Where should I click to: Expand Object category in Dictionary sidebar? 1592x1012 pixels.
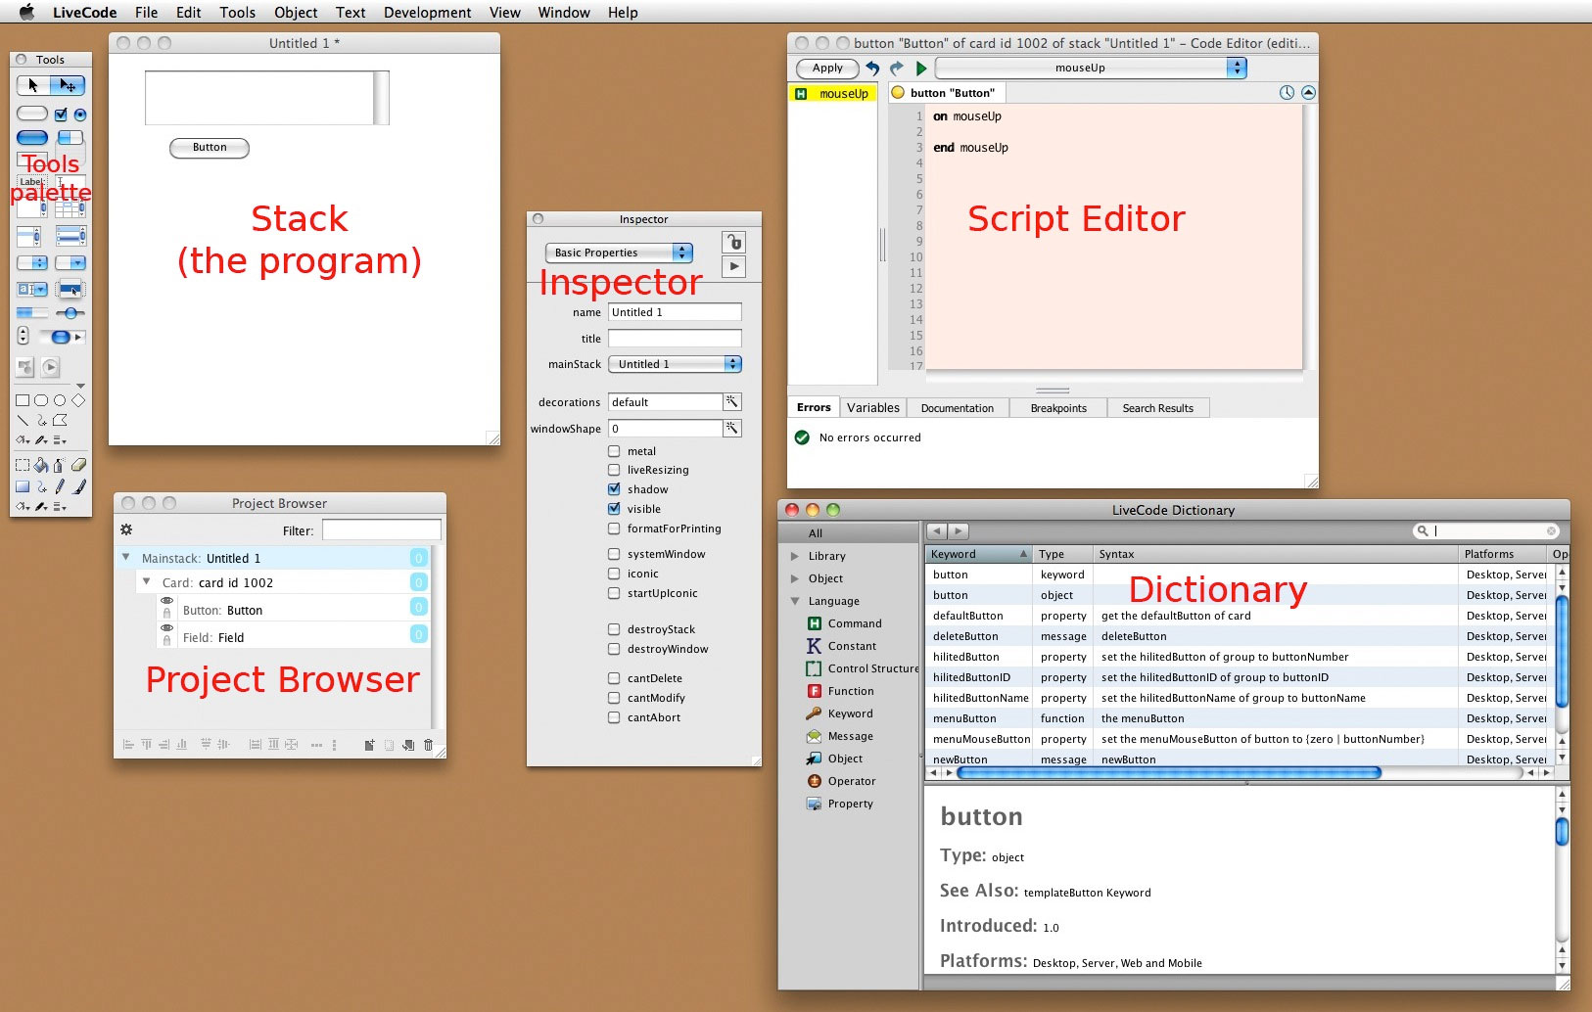coord(794,578)
